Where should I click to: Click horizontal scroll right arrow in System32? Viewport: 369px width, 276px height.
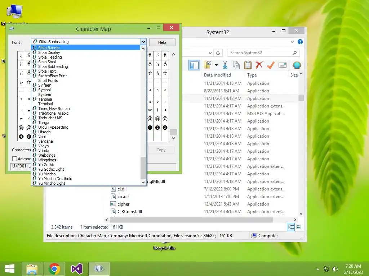pos(295,220)
